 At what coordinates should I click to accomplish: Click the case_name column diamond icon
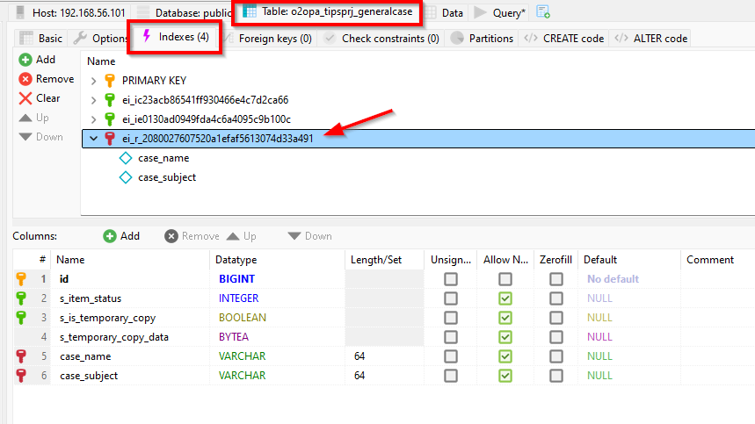[125, 158]
